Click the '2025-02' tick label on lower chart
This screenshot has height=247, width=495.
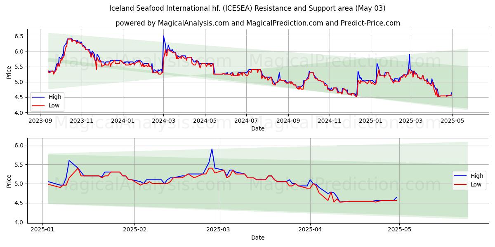(135, 229)
